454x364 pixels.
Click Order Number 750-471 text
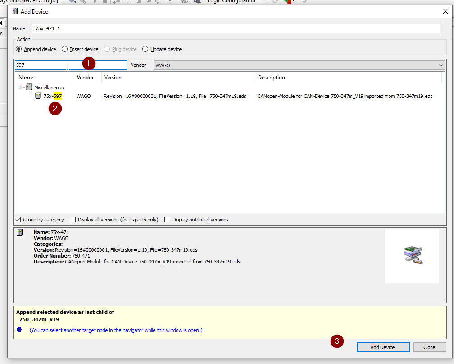point(62,256)
